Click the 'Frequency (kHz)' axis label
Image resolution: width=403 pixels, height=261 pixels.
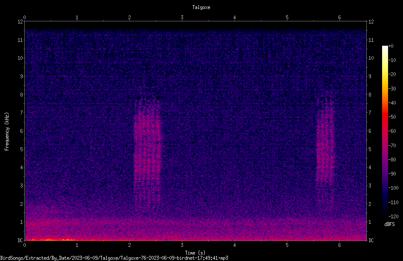(x=7, y=131)
